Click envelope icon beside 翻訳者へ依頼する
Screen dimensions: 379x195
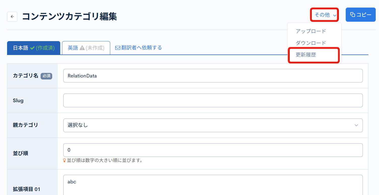pos(118,48)
